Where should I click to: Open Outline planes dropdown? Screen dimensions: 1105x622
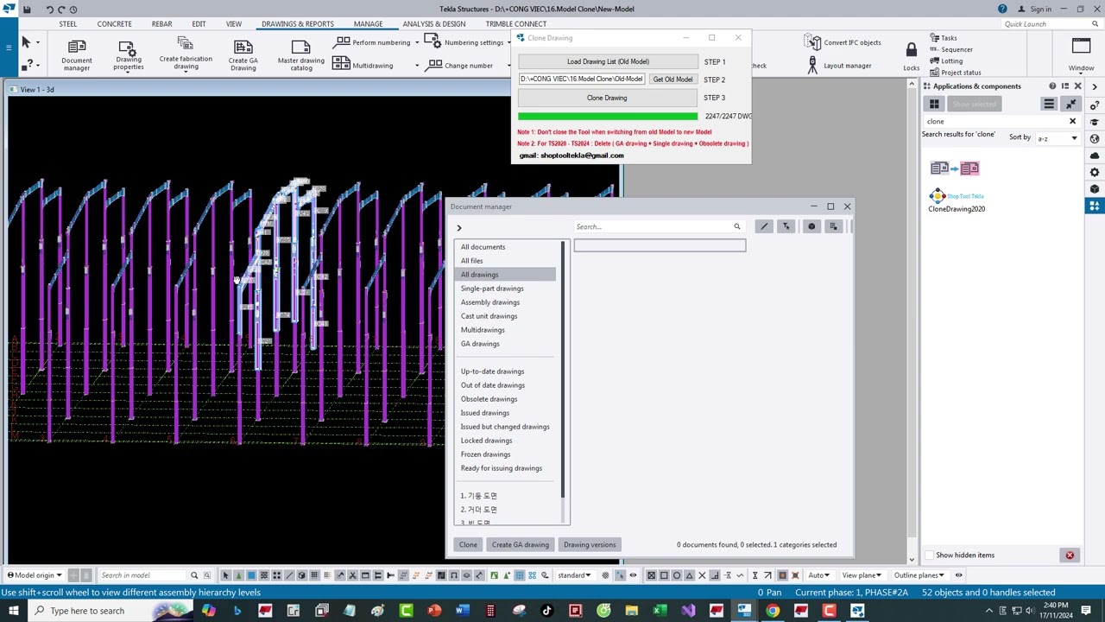919,575
